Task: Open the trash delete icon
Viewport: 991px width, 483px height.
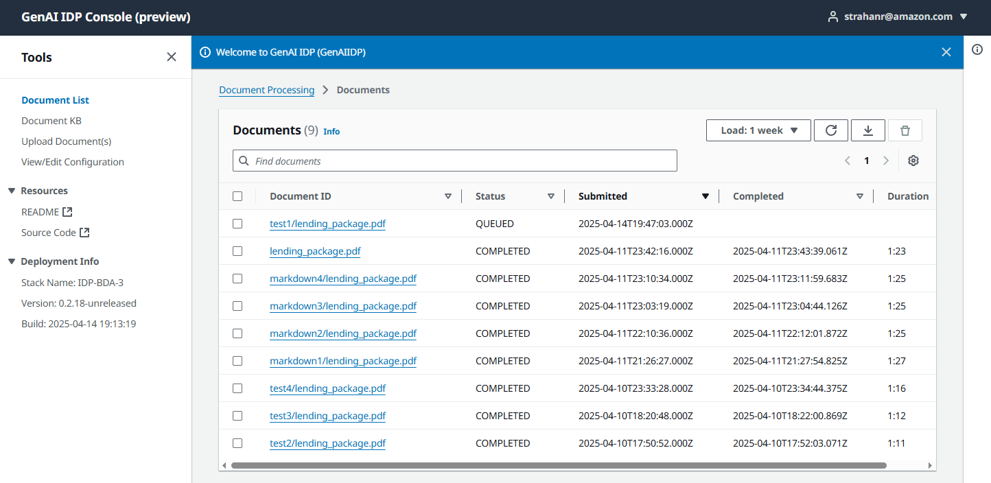Action: tap(905, 130)
